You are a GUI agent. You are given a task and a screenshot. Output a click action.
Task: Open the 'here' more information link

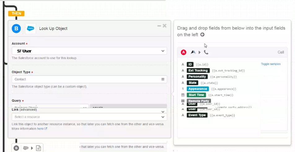(x=42, y=129)
